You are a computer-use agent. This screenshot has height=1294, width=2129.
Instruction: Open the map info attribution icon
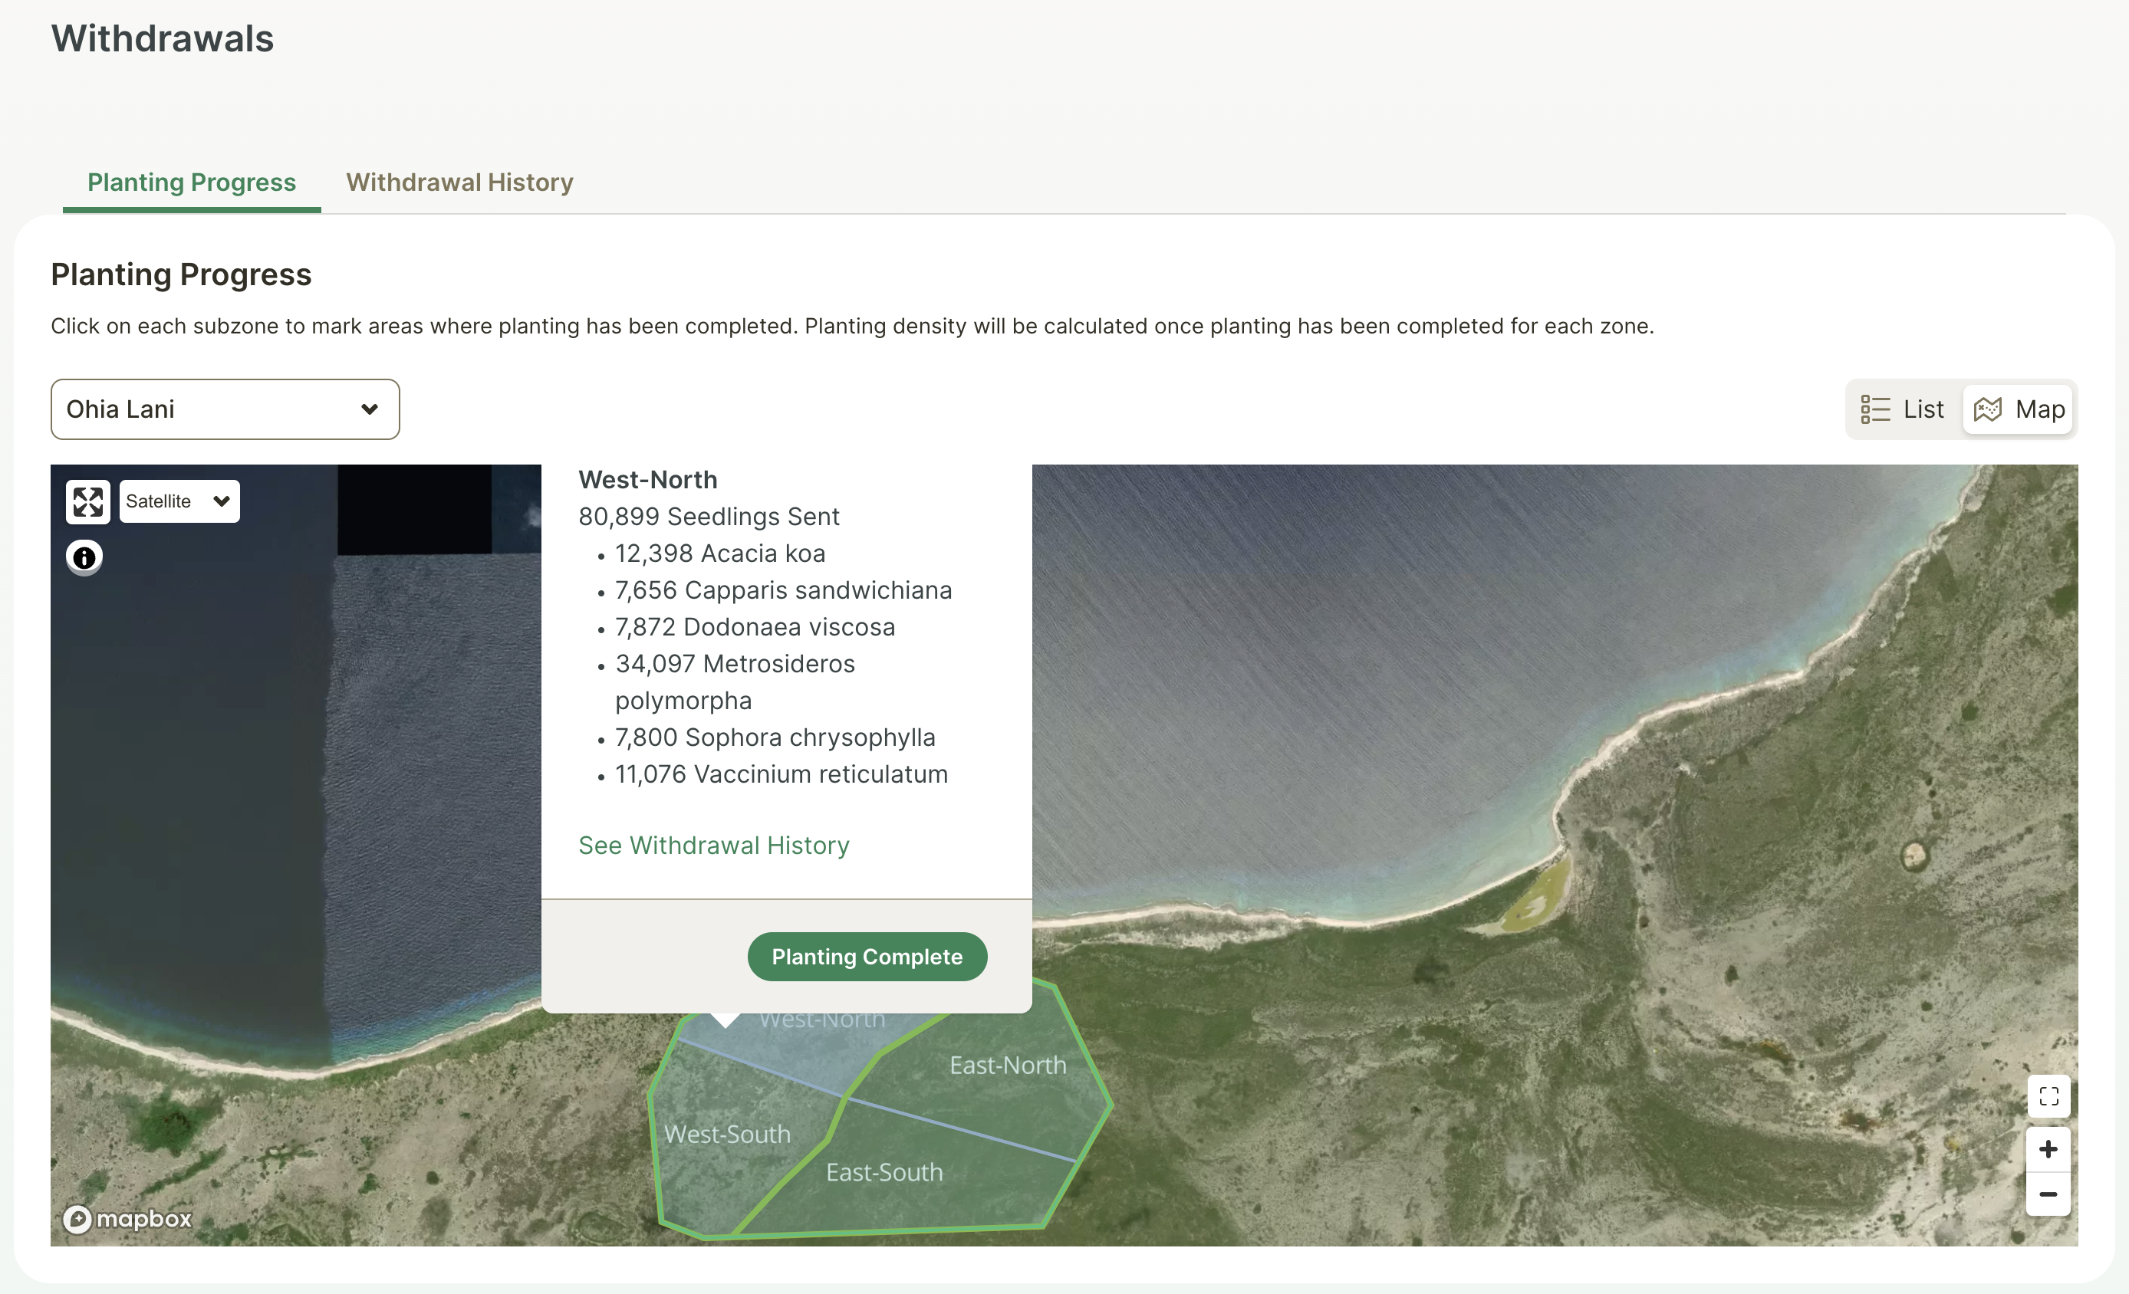(84, 557)
